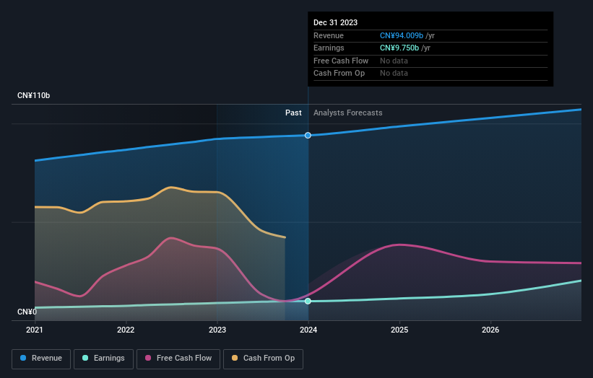Click the Revenue data point on blue line
Image resolution: width=593 pixels, height=378 pixels.
(308, 135)
